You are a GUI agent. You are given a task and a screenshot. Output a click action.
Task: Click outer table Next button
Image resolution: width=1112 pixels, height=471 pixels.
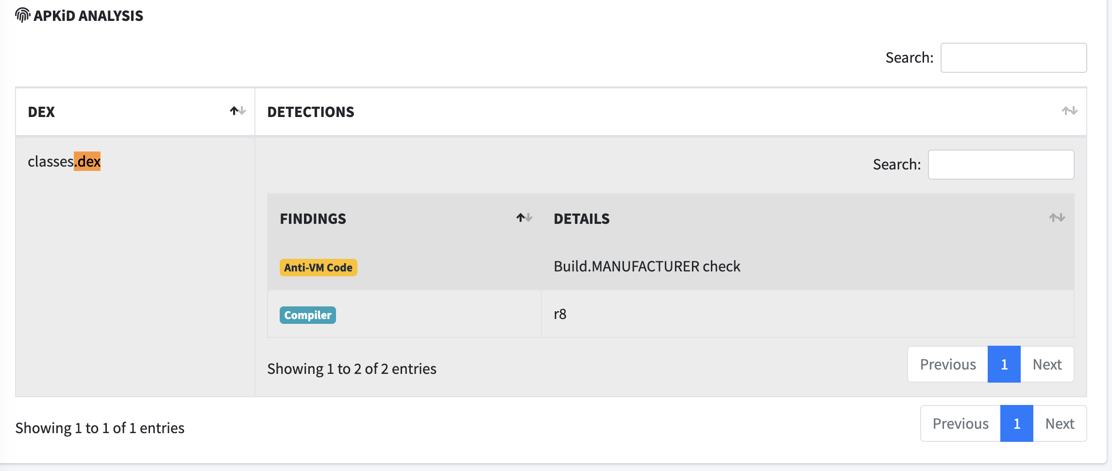1060,423
